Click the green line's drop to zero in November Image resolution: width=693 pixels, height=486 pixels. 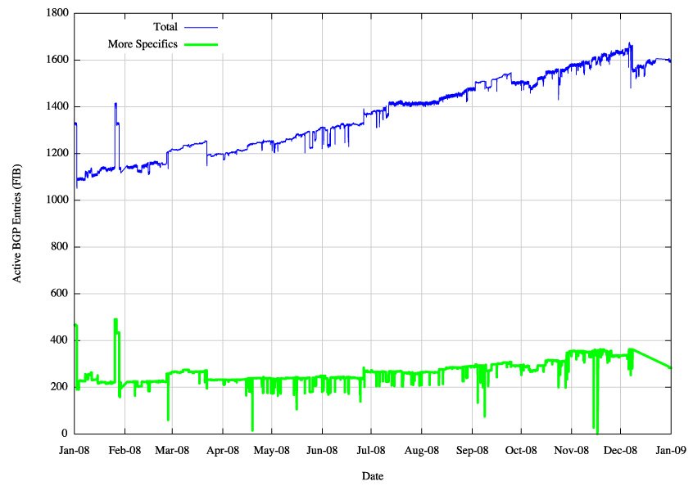597,432
